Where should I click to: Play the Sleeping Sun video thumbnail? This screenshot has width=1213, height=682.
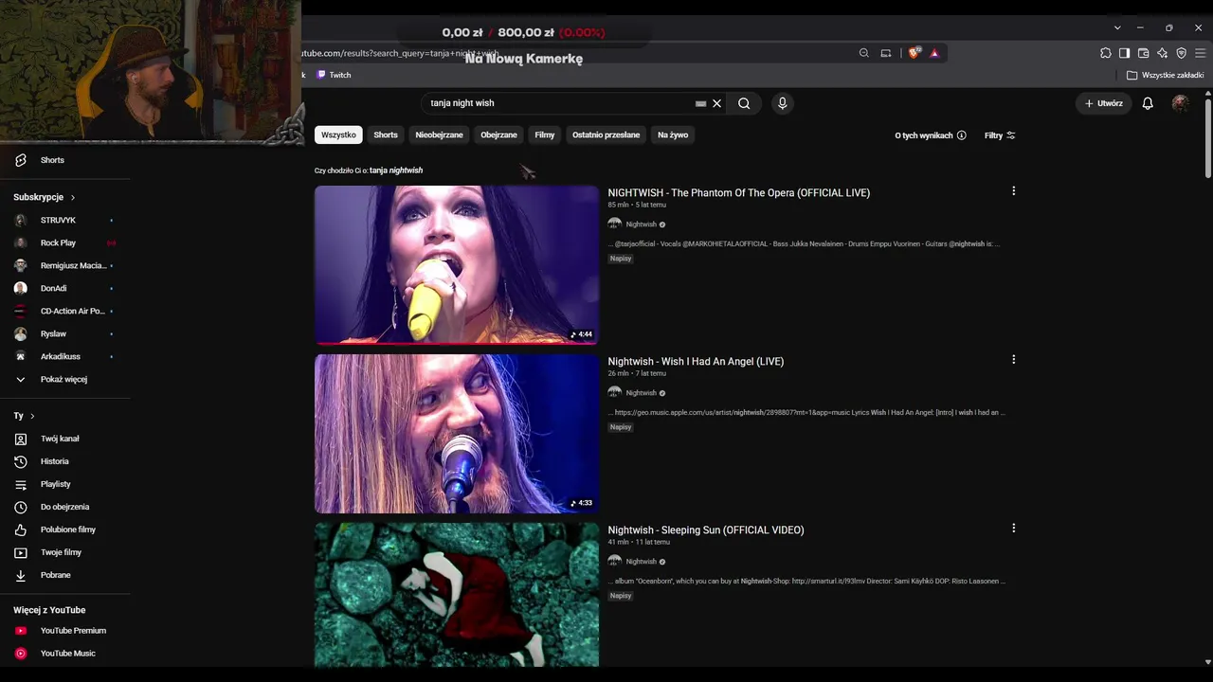[x=457, y=595]
